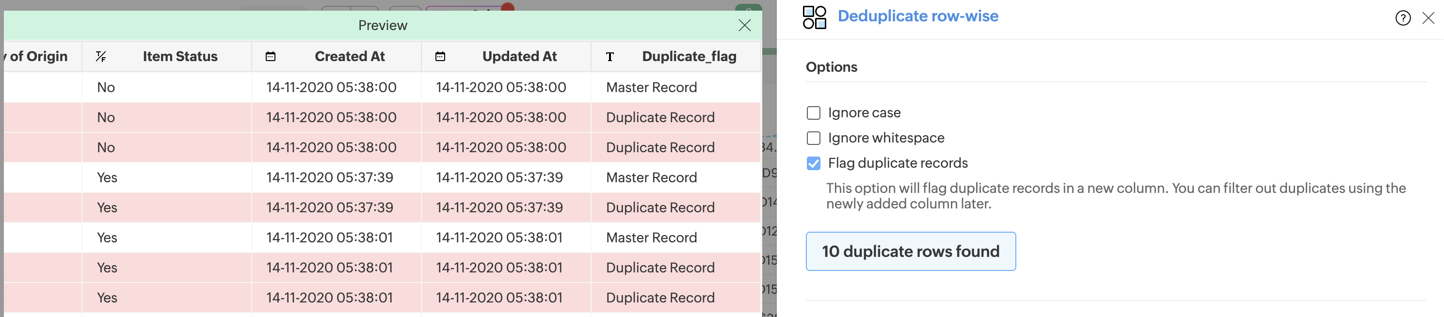Image resolution: width=1444 pixels, height=317 pixels.
Task: Enable the Ignore case checkbox
Action: 813,113
